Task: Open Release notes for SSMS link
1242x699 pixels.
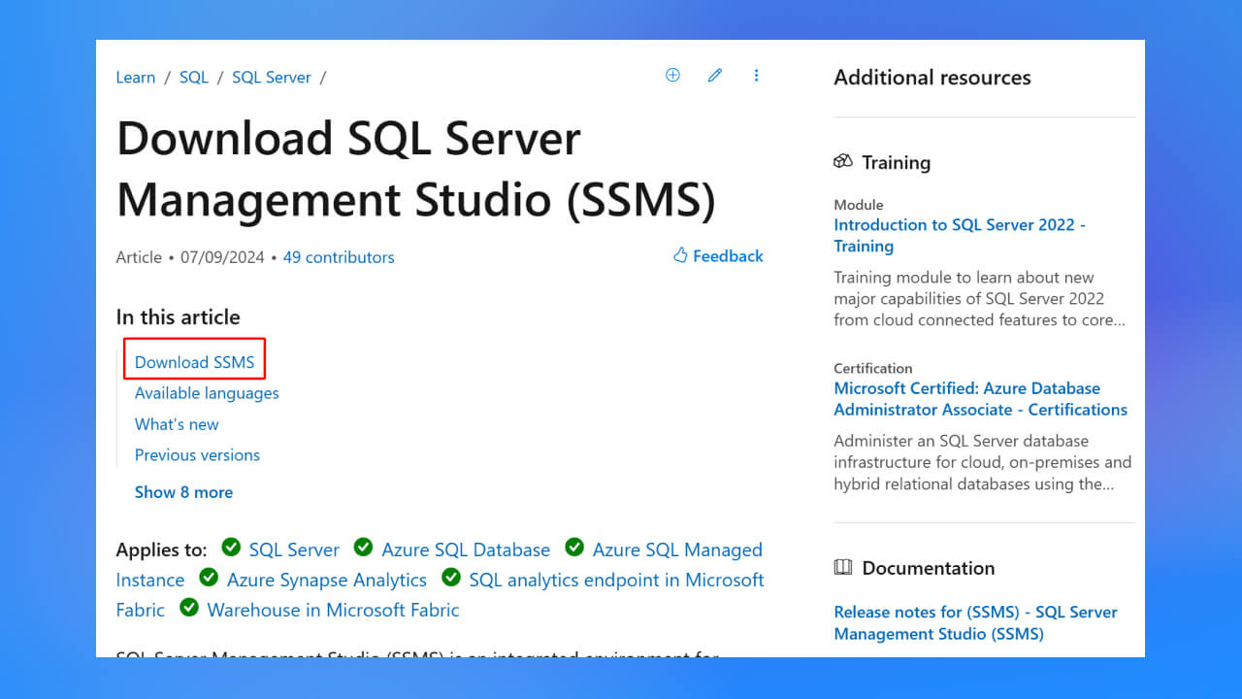Action: [x=975, y=622]
